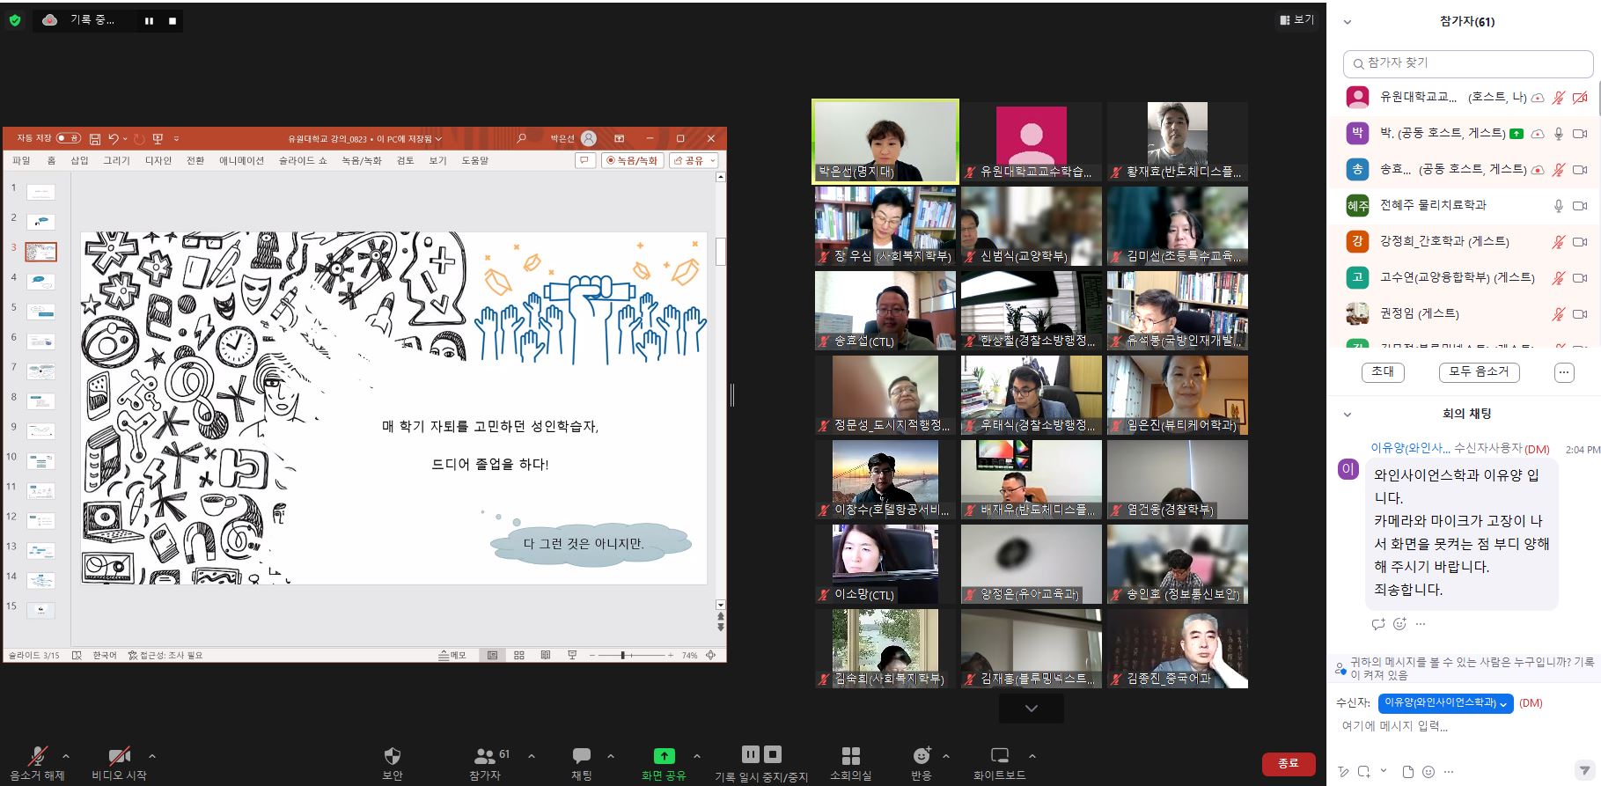Pause the recording in top bar
Viewport: 1601px width, 786px height.
[x=149, y=20]
